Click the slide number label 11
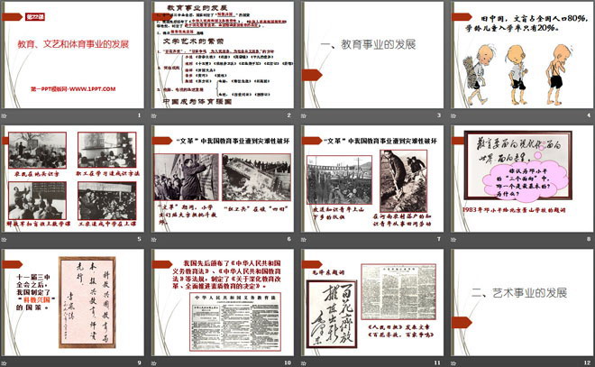The height and width of the screenshot is (367, 595). click(x=437, y=362)
